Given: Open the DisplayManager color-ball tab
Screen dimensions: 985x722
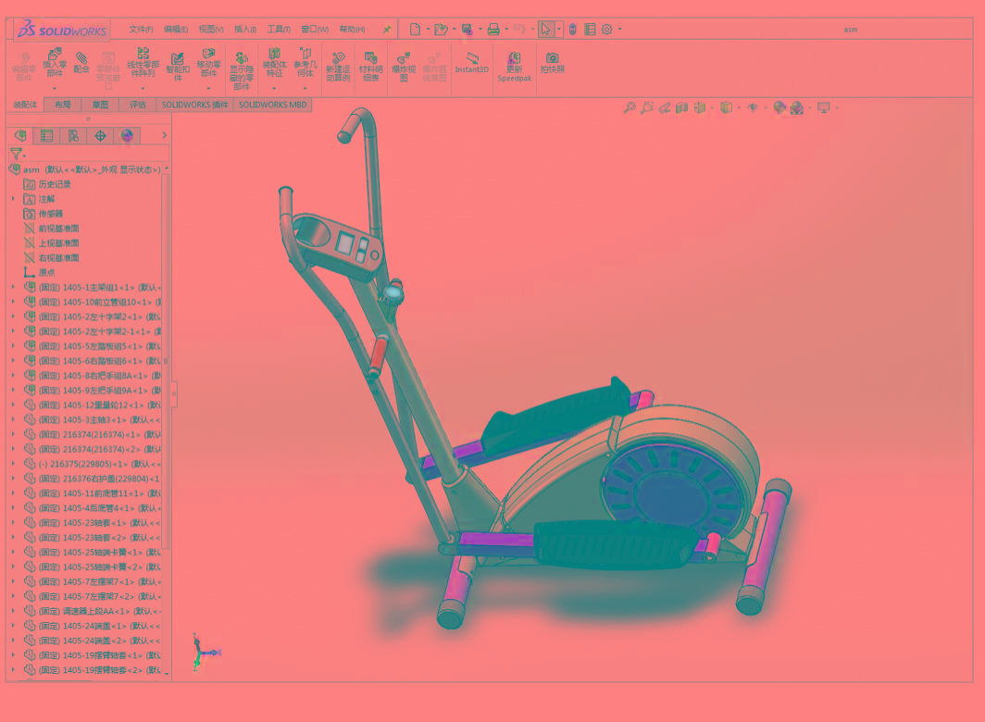Looking at the screenshot, I should tap(127, 135).
